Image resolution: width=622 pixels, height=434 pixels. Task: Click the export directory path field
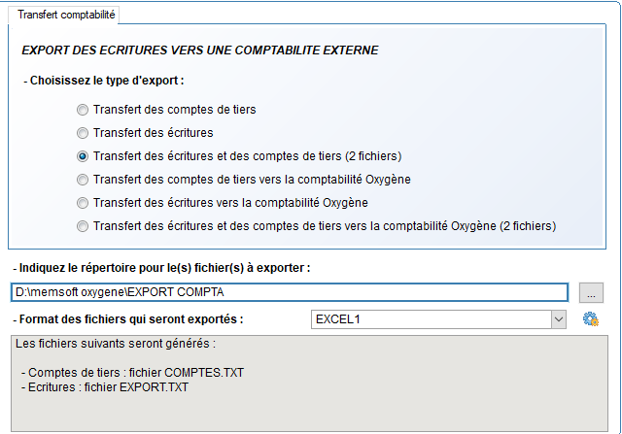click(x=290, y=292)
